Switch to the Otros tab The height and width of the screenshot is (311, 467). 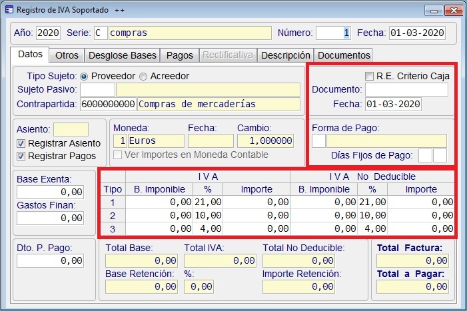pyautogui.click(x=67, y=55)
